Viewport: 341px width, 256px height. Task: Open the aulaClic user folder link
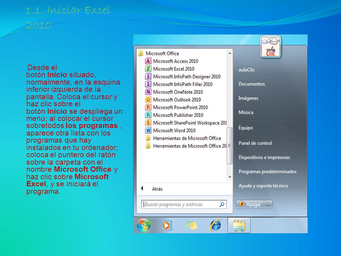(x=247, y=70)
